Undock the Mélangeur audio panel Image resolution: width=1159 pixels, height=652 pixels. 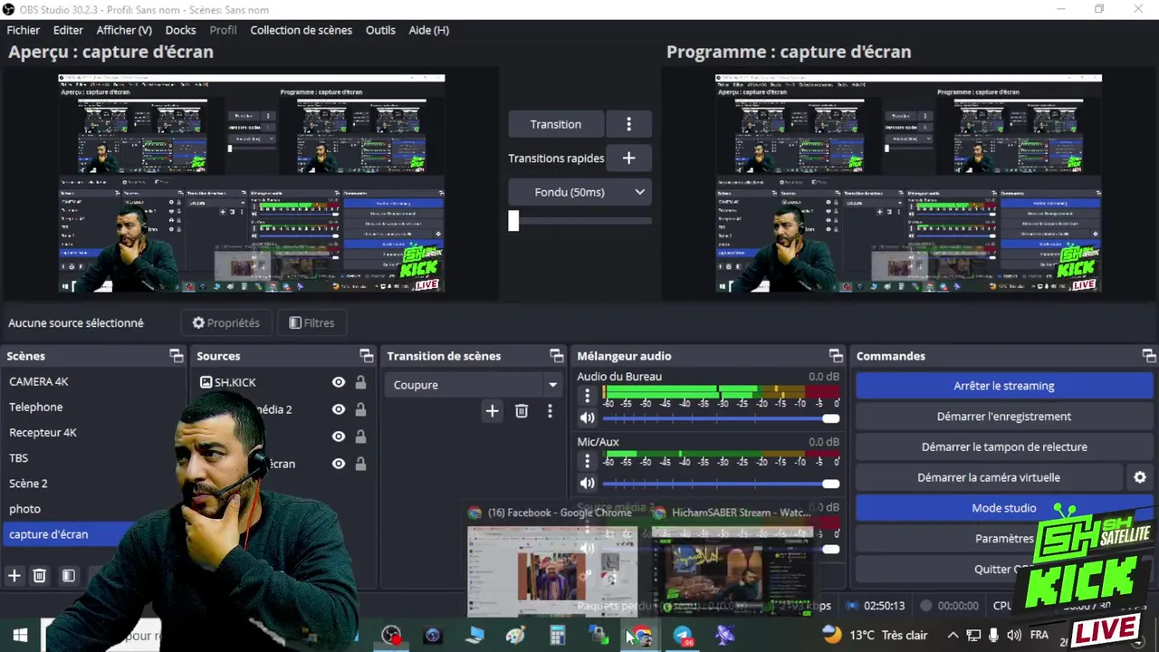(836, 356)
